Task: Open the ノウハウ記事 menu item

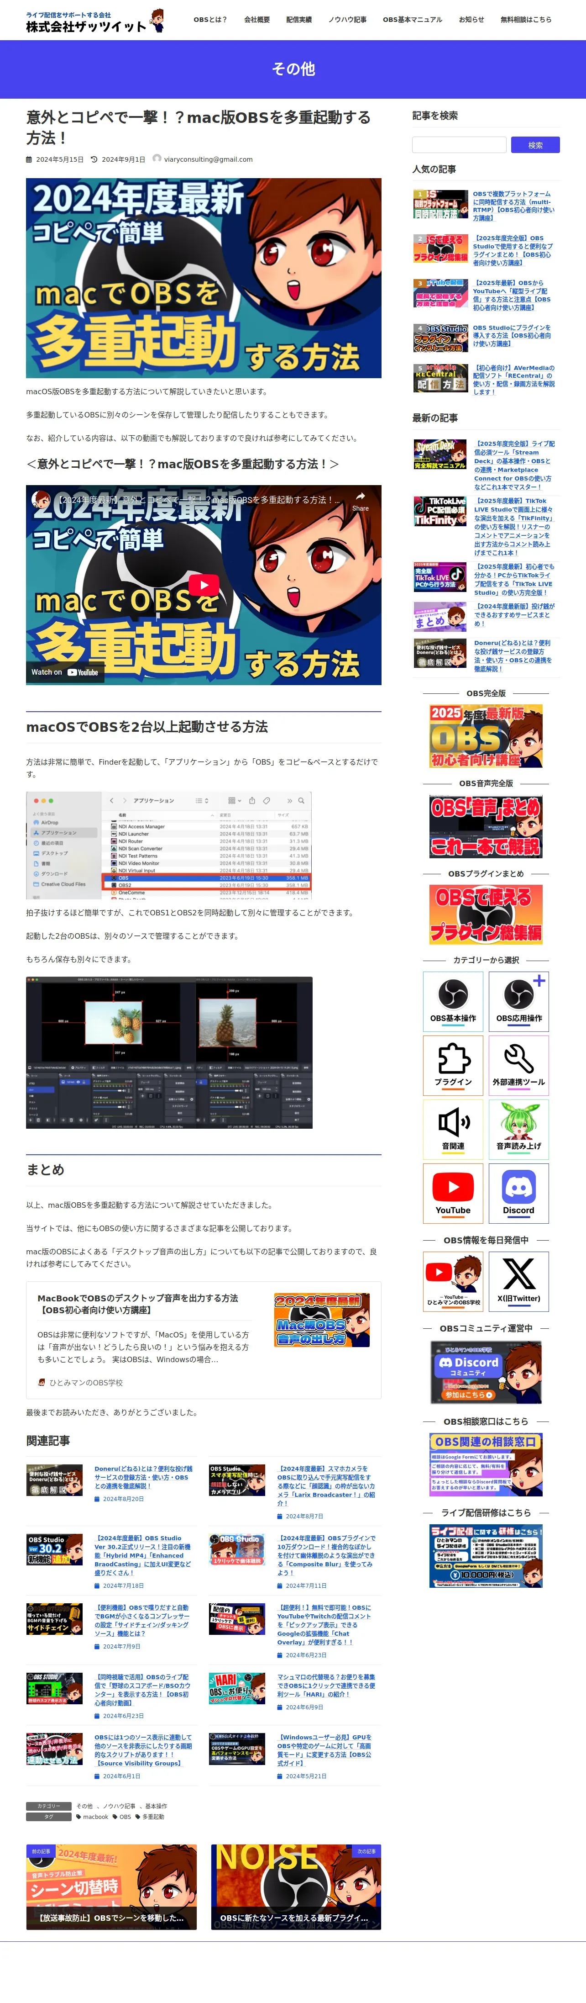Action: click(x=347, y=20)
